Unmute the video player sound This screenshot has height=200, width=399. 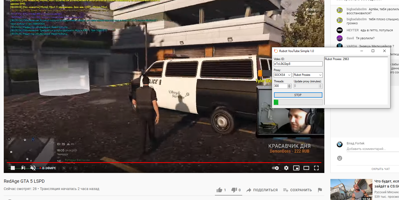tap(33, 168)
